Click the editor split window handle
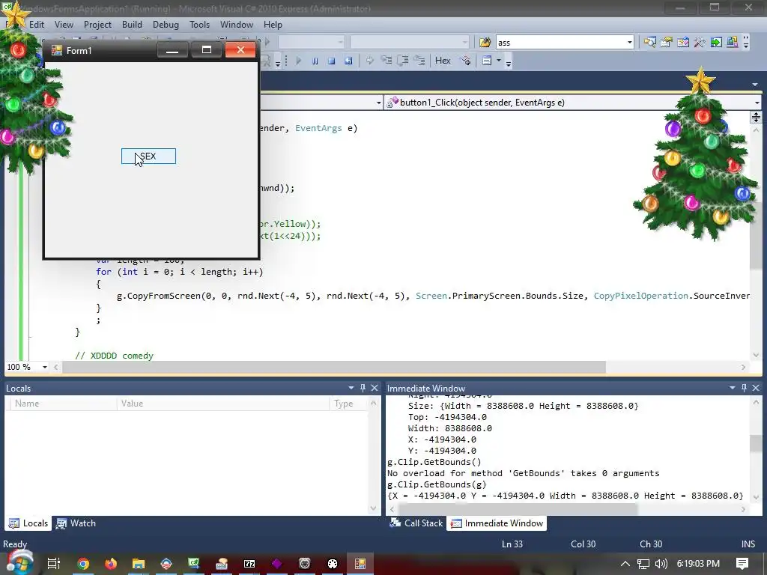Viewport: 767px width, 575px height. tap(756, 118)
